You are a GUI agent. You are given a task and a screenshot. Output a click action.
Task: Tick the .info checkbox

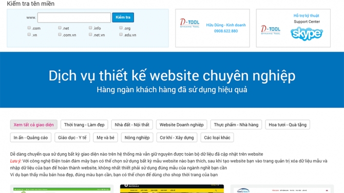pyautogui.click(x=90, y=28)
